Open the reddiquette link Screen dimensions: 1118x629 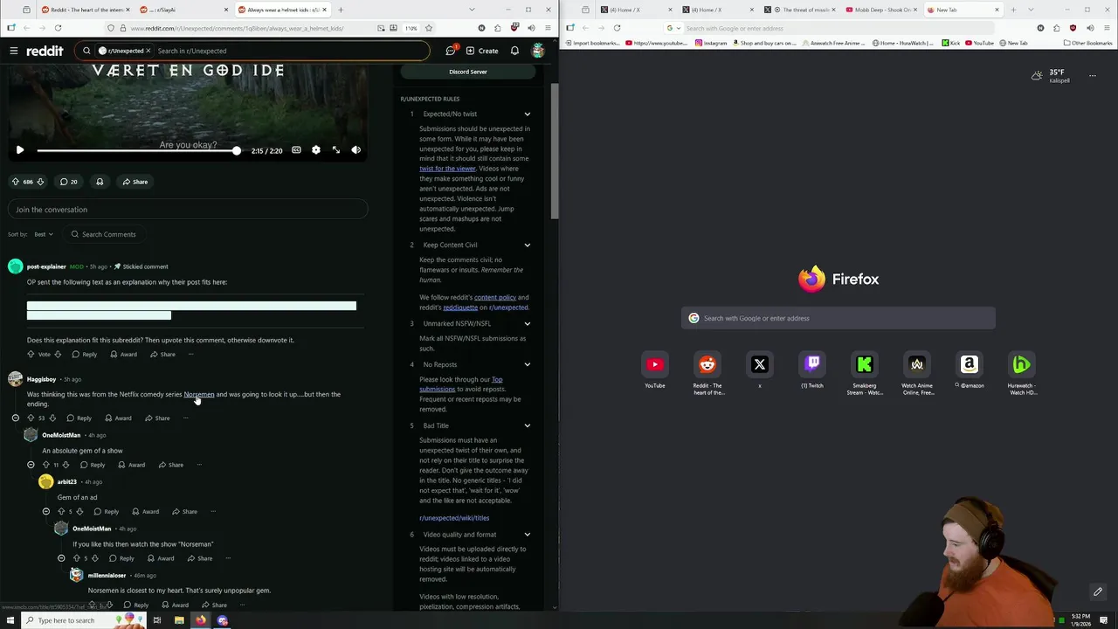click(x=460, y=308)
